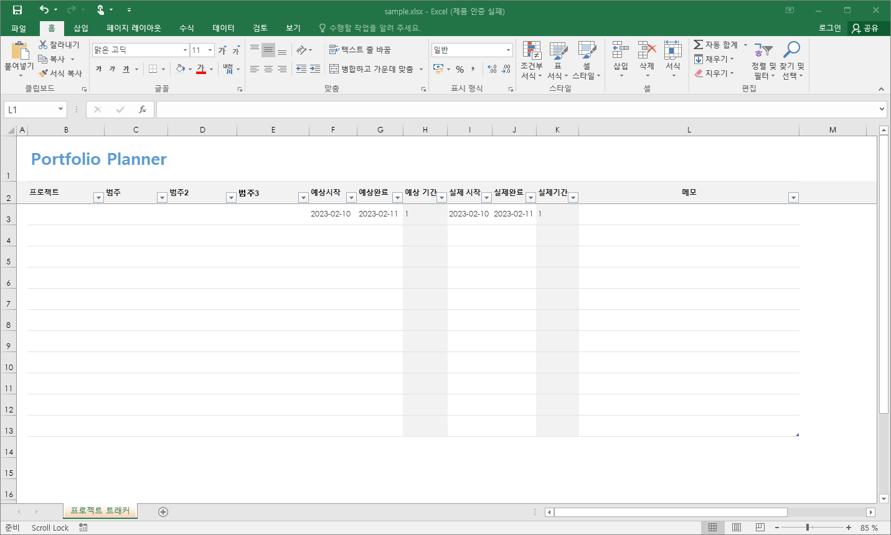Toggle bold formatting
Screen dimensions: 891x535
point(98,69)
